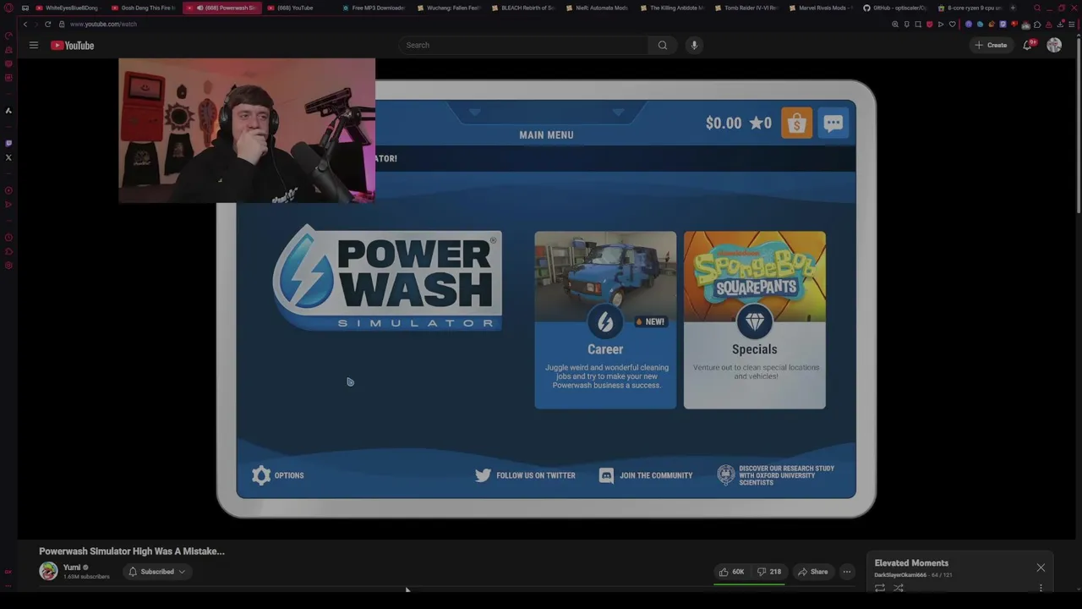Click the orange shop bag icon
This screenshot has height=609, width=1082.
[x=796, y=123]
